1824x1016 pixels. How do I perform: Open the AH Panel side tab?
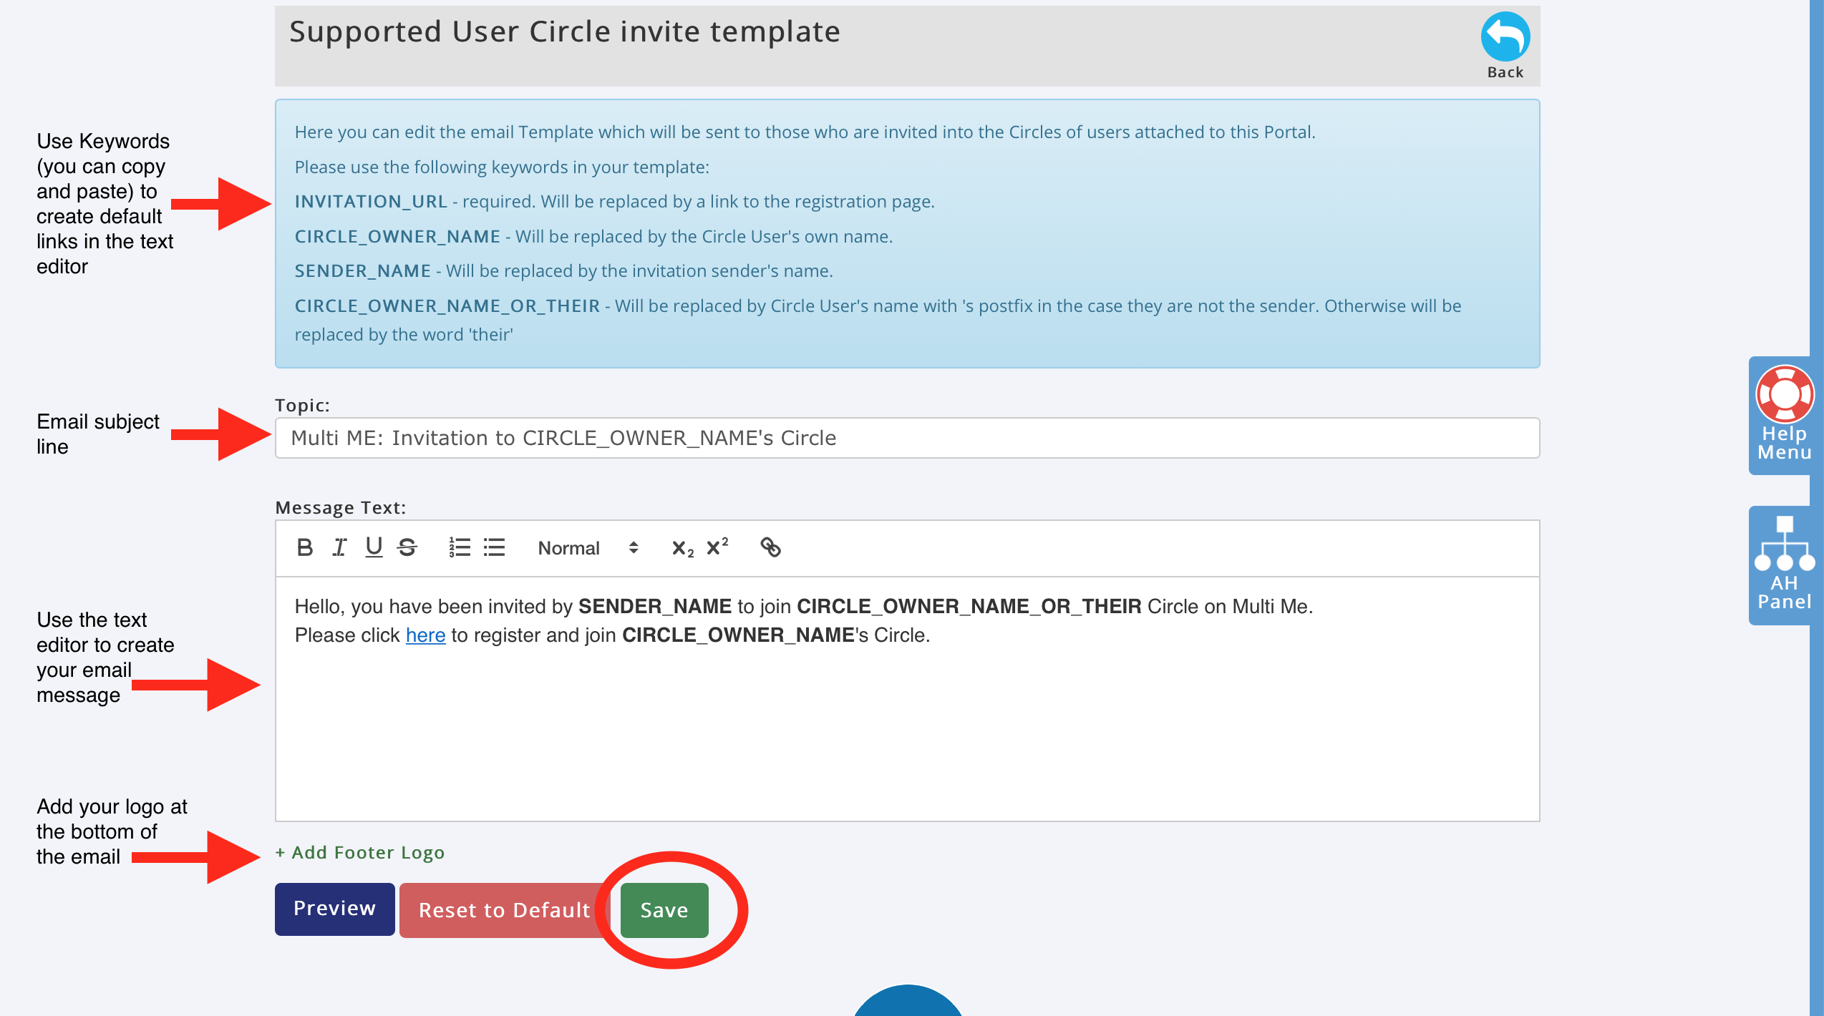point(1784,565)
